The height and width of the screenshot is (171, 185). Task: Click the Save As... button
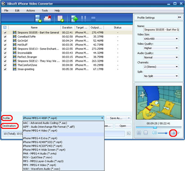click(x=116, y=118)
